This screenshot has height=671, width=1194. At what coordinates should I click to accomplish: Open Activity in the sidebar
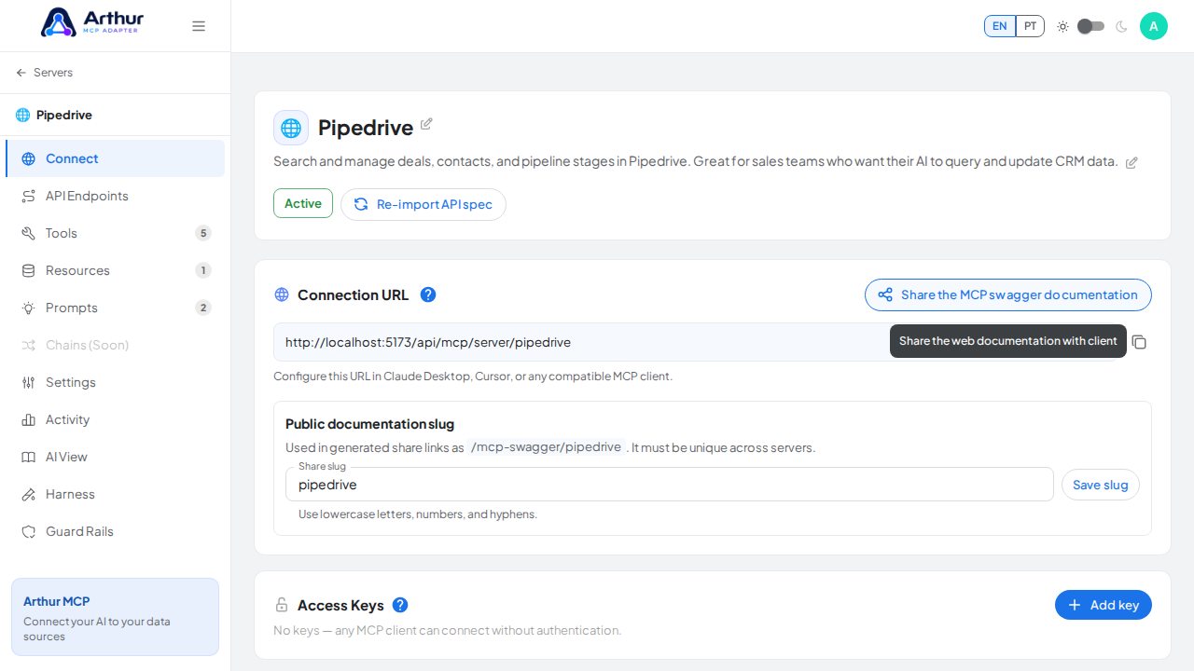tap(115, 419)
